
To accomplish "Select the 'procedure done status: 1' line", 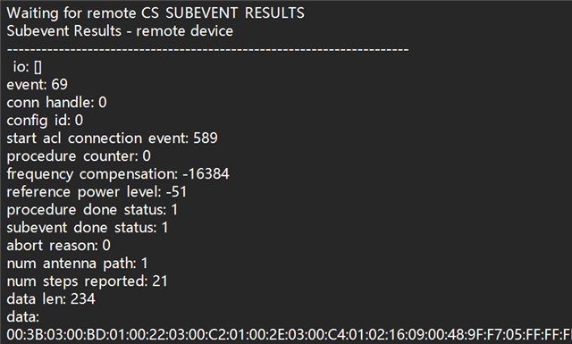I will click(92, 210).
